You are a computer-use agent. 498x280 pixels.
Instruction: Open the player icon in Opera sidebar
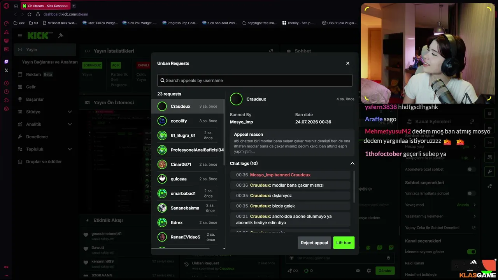[6, 83]
